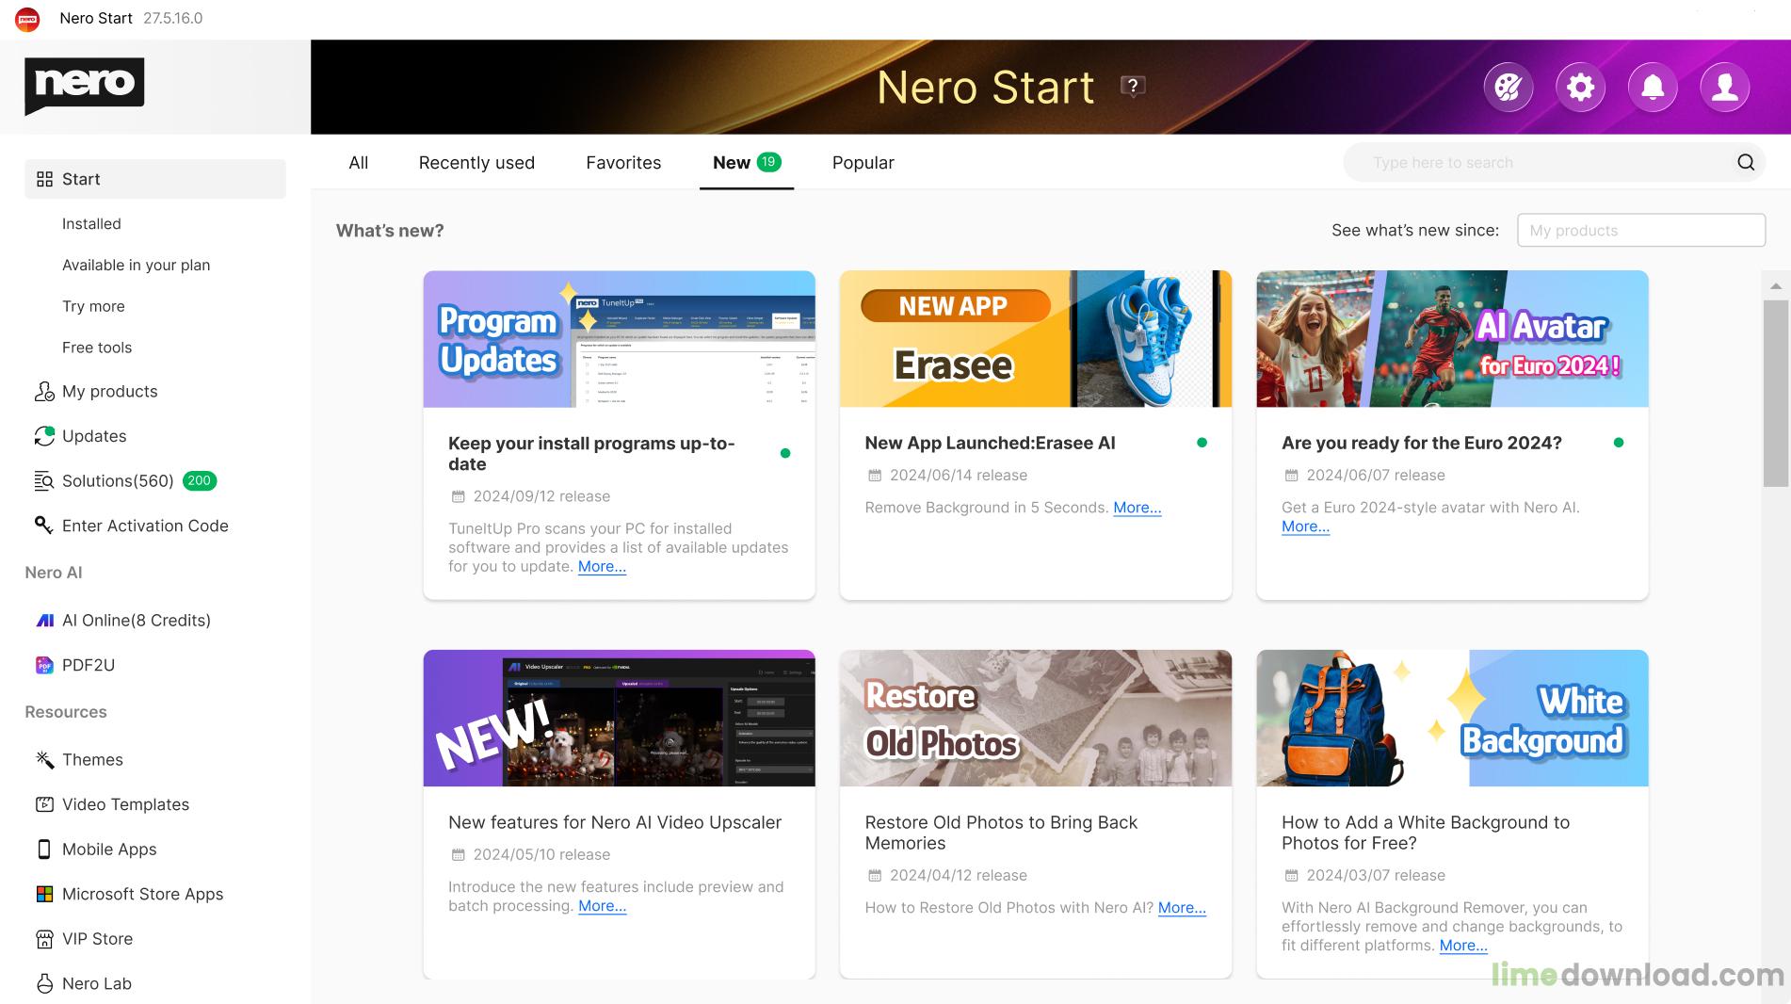Click the Video Templates icon
The image size is (1791, 1004).
click(44, 804)
